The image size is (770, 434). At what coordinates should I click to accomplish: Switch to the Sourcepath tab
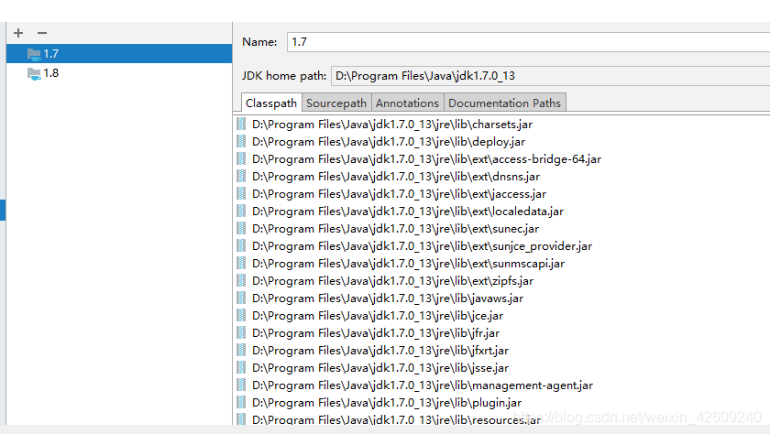[336, 103]
